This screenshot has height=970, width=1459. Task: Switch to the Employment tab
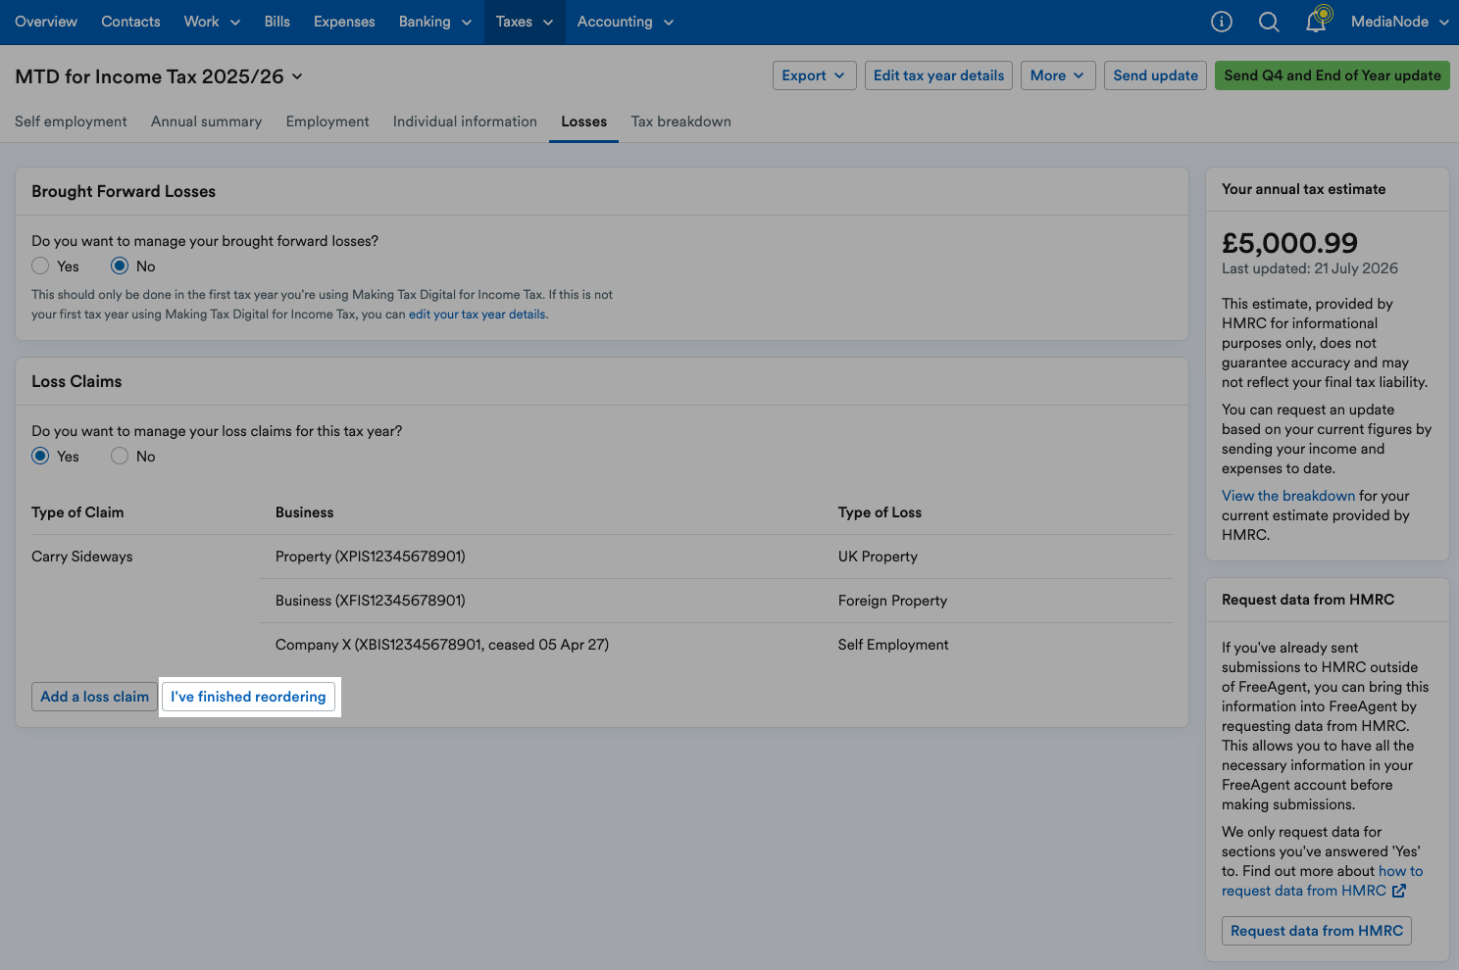(327, 121)
